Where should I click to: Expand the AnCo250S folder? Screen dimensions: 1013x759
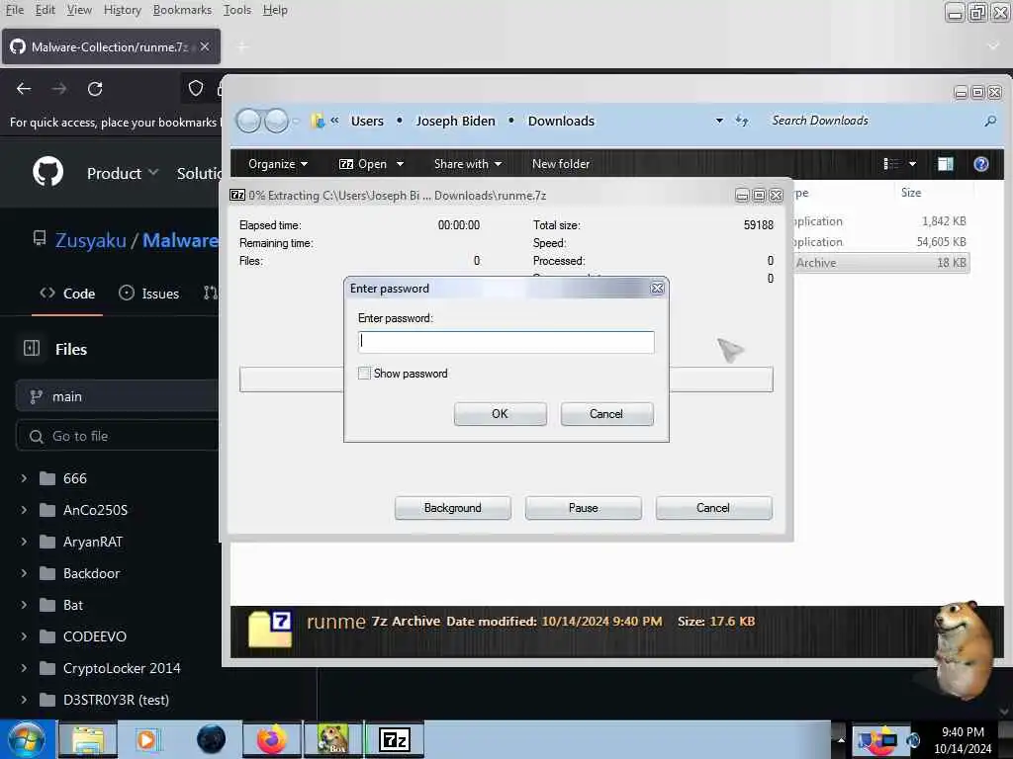[24, 510]
